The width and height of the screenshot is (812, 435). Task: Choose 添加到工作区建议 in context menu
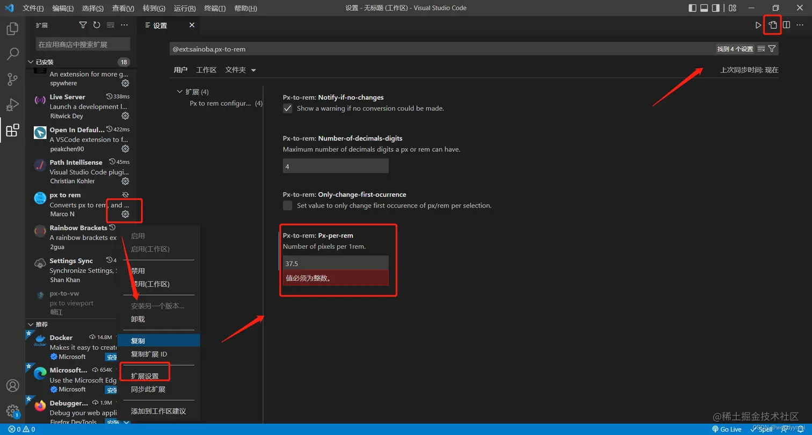click(x=158, y=411)
